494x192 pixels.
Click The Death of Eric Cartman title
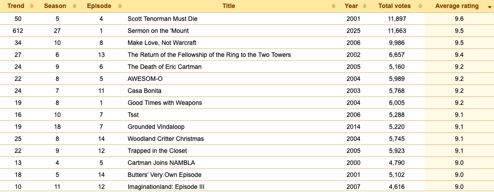tap(165, 67)
